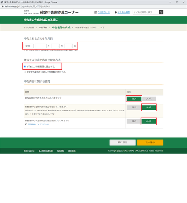Click 申告書等の作成 breadcrumb step
187x203 pixels.
[61, 28]
